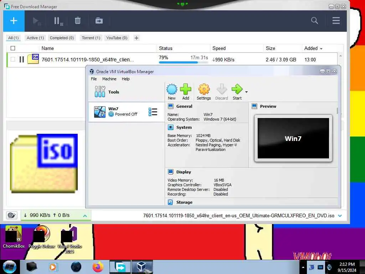Toggle sort direction on the Added column
This screenshot has width=365, height=274.
[x=313, y=48]
